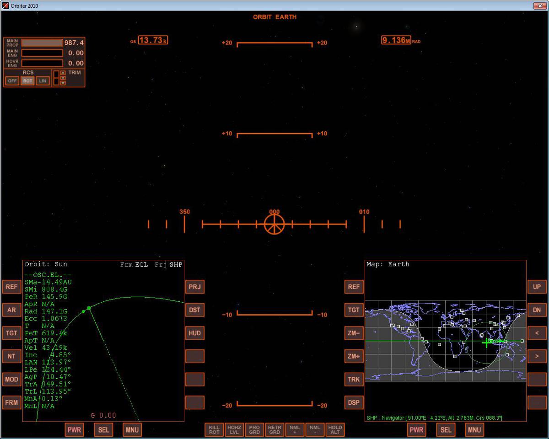This screenshot has height=439, width=549.
Task: Open SEL mode selection on Map MFD
Action: point(446,430)
